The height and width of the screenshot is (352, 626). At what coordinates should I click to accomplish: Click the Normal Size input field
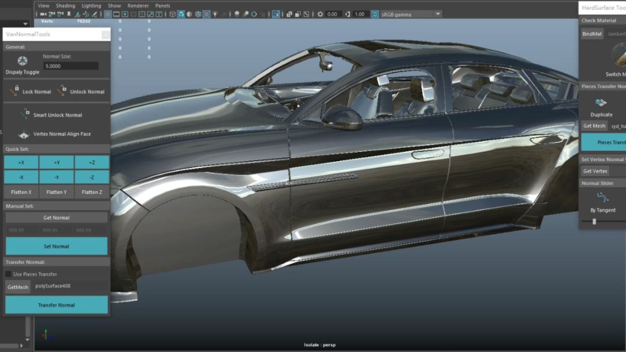(71, 66)
